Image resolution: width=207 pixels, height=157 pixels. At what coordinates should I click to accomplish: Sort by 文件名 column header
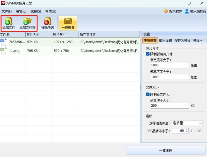click(13, 35)
